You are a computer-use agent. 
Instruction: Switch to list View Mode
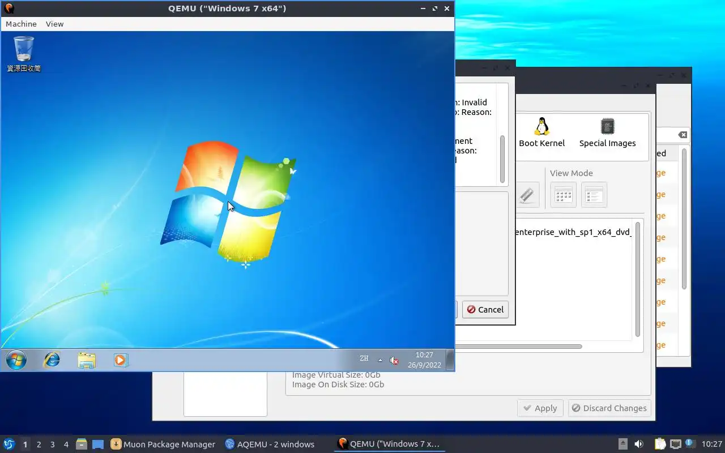click(x=594, y=195)
